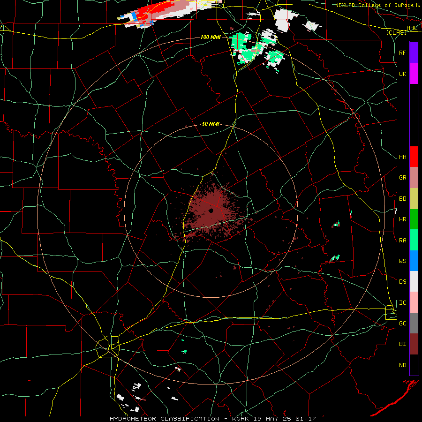Click the IC legend label

click(x=403, y=303)
